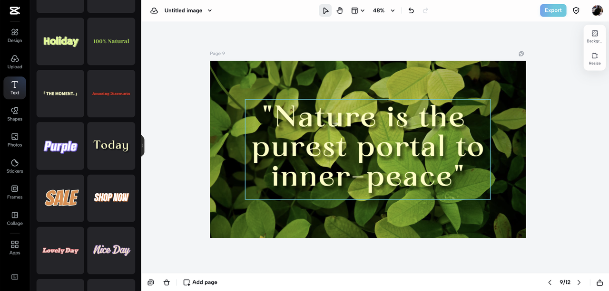
Task: Duplicate Page 9 using top-right page icon
Action: (521, 54)
